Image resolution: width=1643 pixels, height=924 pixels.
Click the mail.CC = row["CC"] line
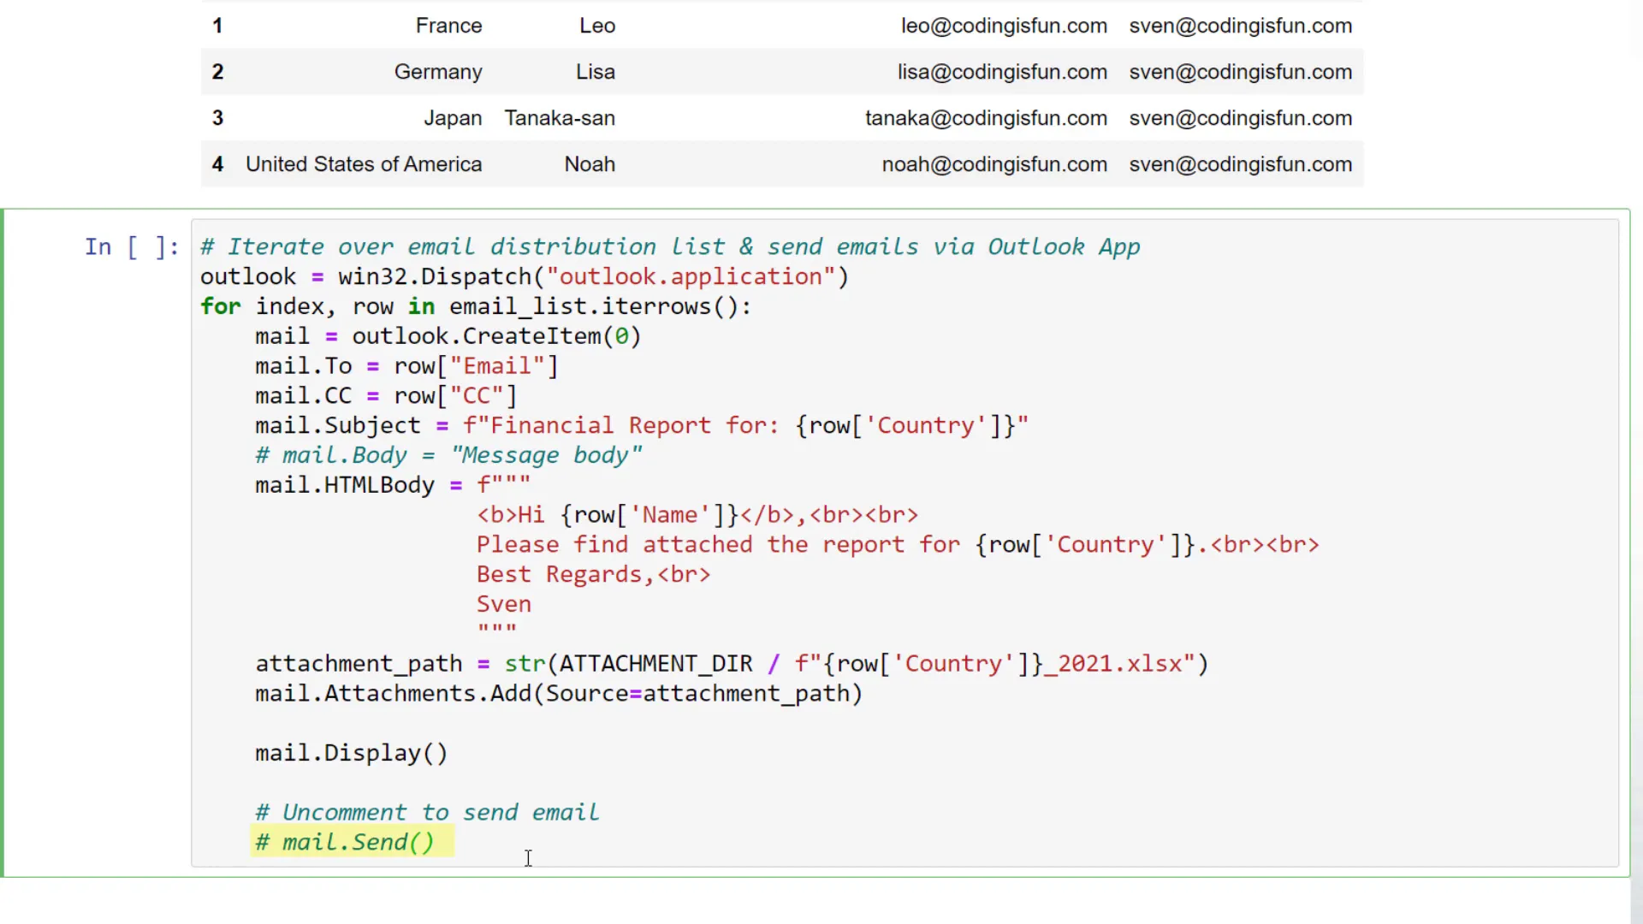pyautogui.click(x=385, y=396)
